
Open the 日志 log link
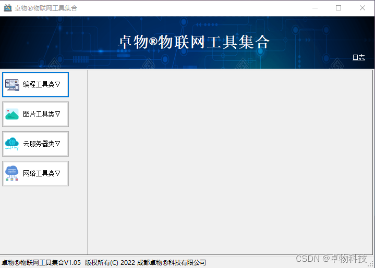(358, 57)
